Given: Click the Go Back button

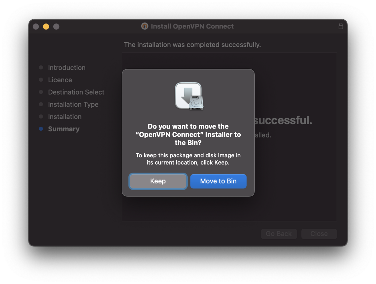Looking at the screenshot, I should [279, 234].
